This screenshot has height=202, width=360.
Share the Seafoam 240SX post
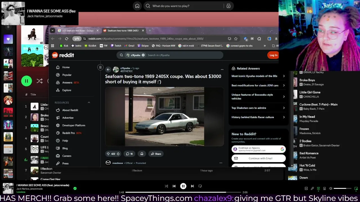tap(156, 154)
